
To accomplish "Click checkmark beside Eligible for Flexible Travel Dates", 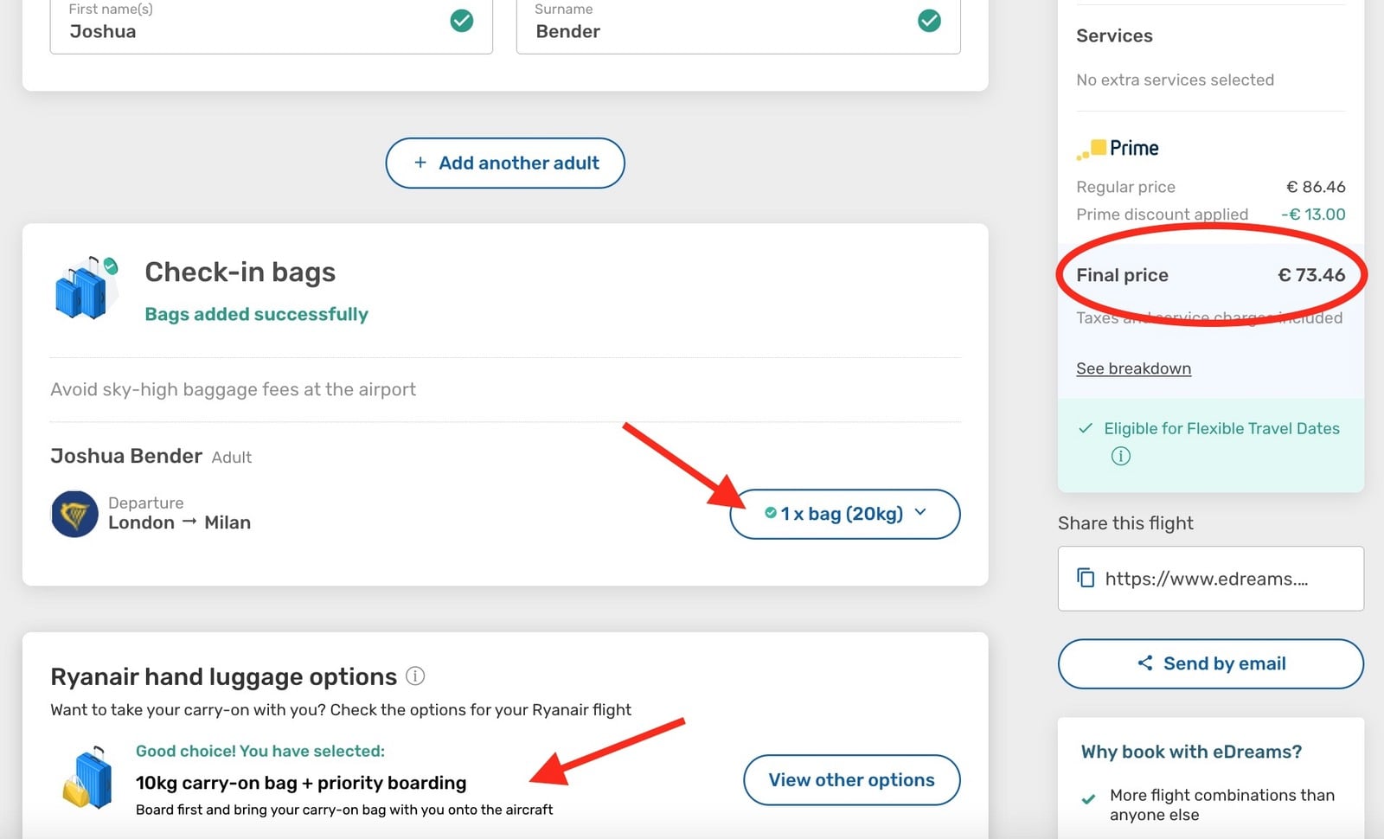I will (1086, 428).
